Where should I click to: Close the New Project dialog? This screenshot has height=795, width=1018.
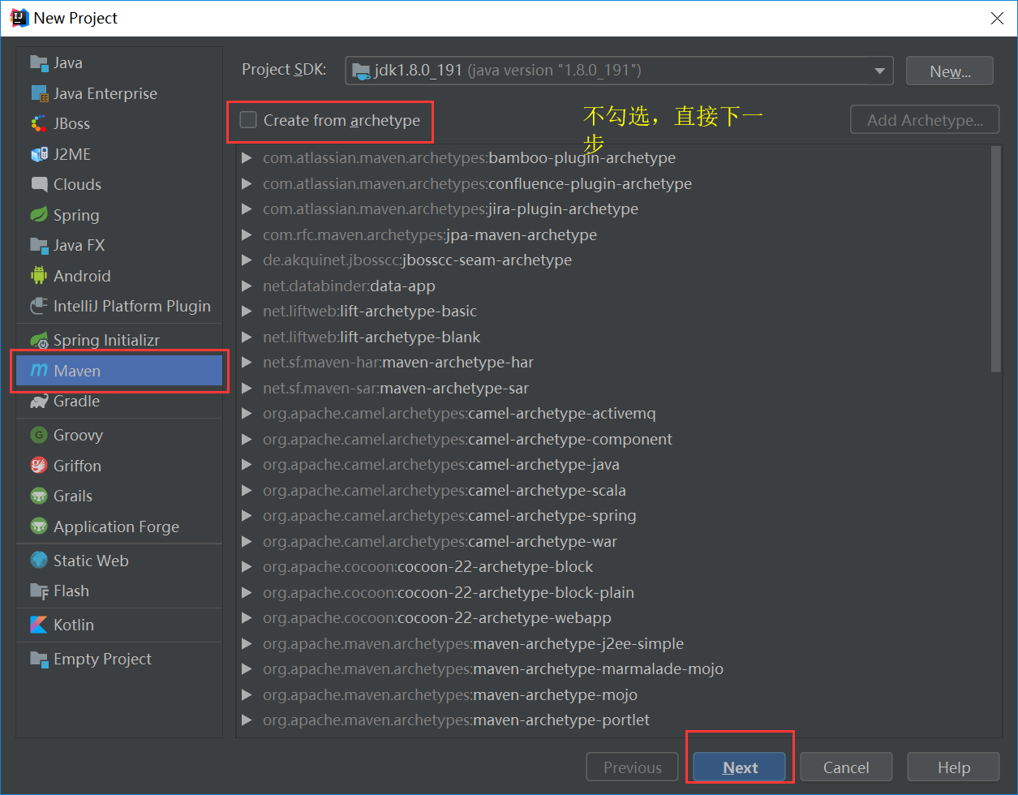[998, 18]
